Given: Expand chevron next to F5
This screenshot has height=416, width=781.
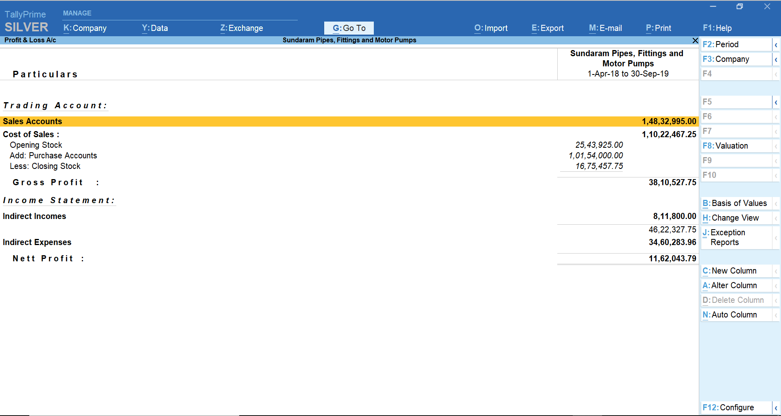Looking at the screenshot, I should coord(776,102).
